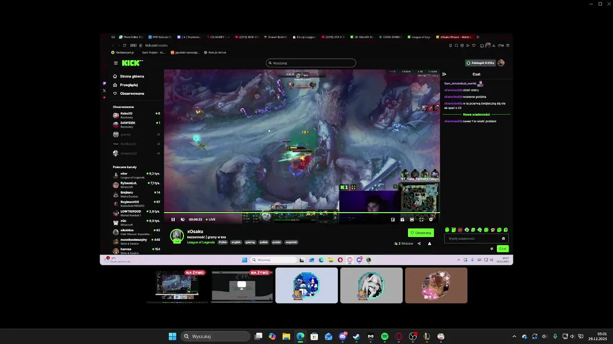
Task: Switch to the Draven Build browser tab
Action: [276, 37]
